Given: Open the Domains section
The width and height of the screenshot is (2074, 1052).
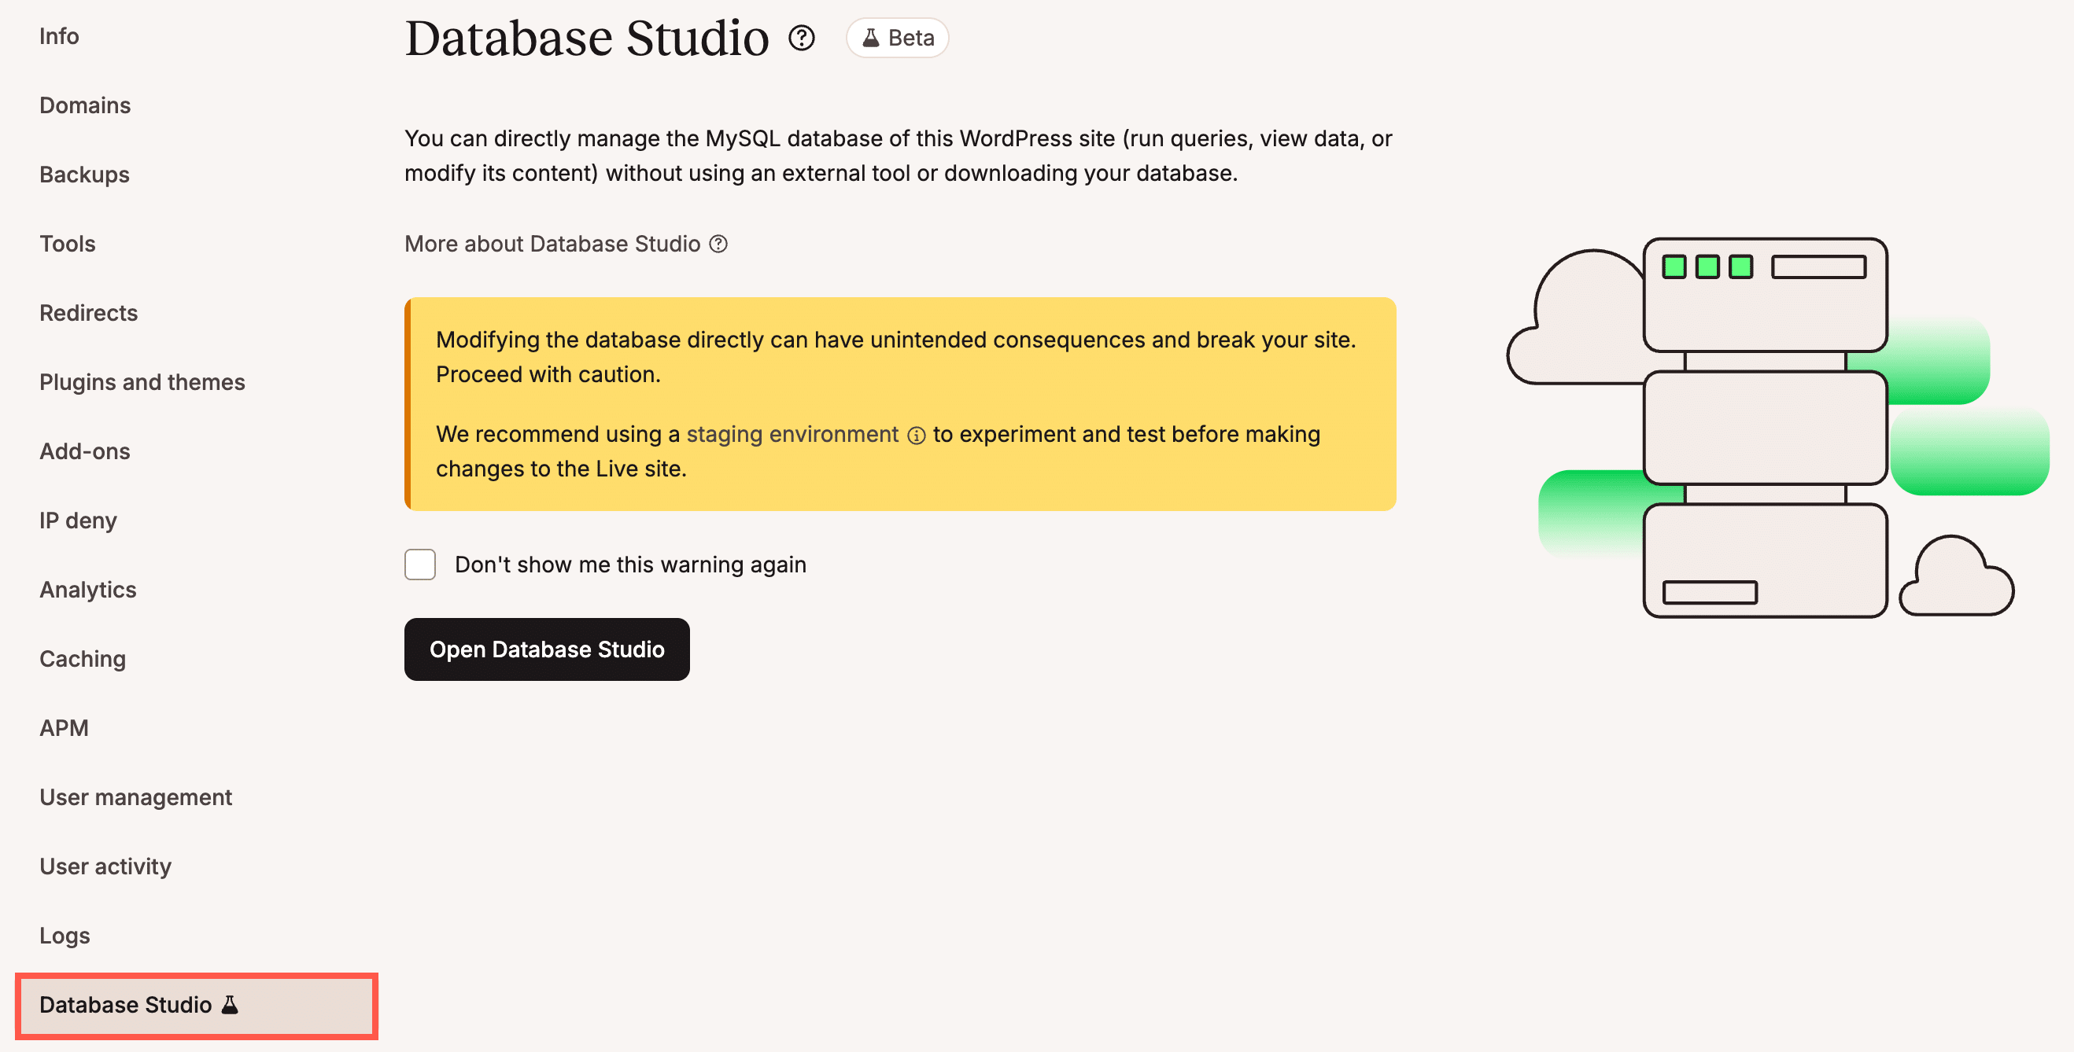Looking at the screenshot, I should point(84,105).
